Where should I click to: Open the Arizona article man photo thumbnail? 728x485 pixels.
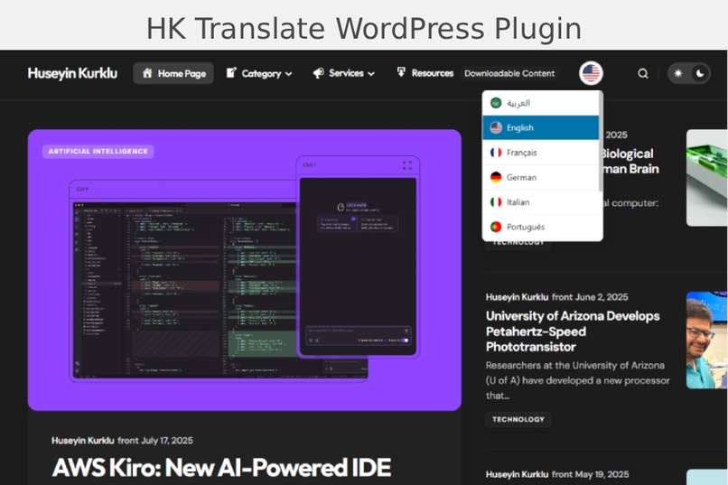[706, 340]
